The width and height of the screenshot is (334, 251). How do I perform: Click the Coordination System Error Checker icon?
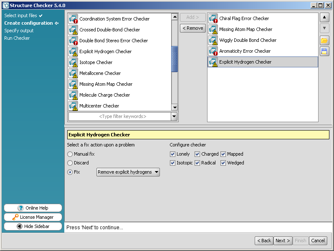[x=73, y=19]
